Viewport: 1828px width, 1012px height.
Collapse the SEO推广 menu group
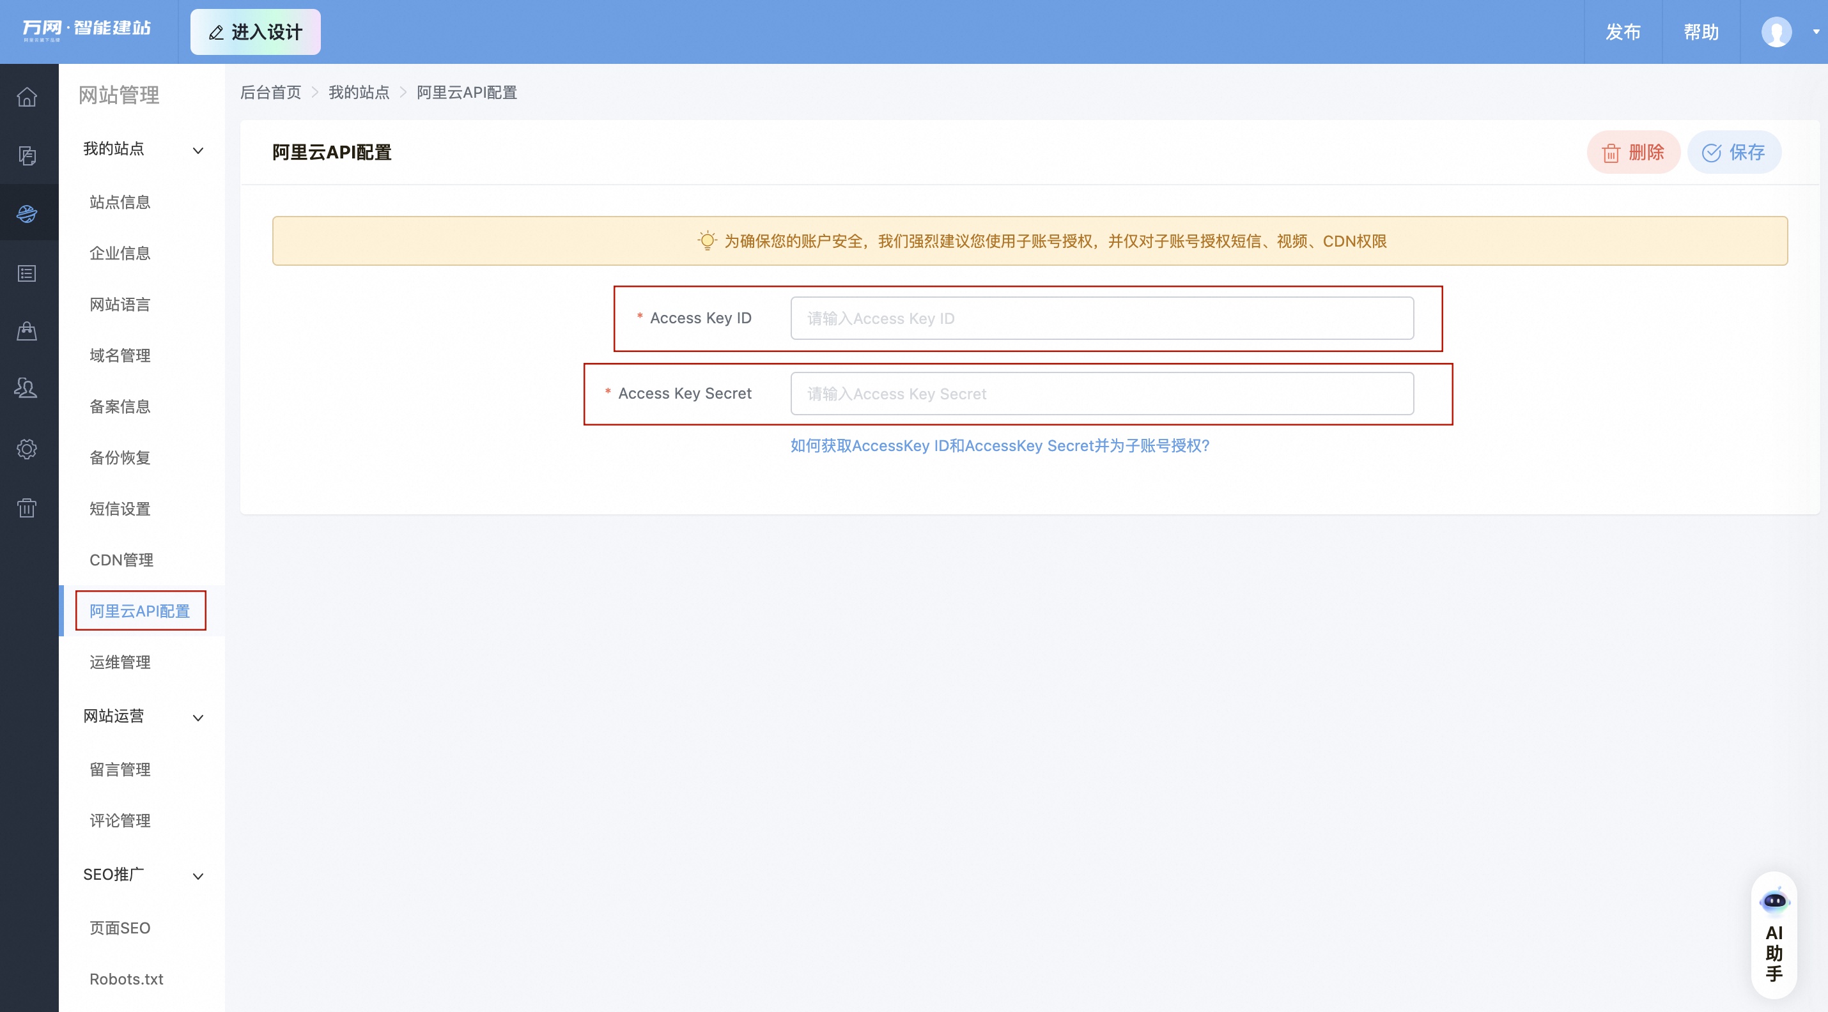198,876
